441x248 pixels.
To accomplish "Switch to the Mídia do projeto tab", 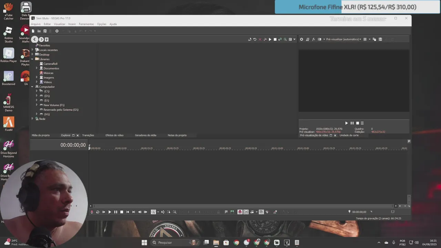I will (41, 135).
